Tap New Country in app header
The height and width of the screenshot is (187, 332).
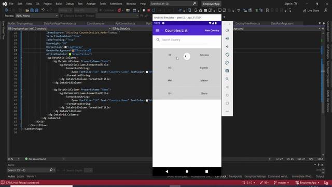[x=212, y=31]
